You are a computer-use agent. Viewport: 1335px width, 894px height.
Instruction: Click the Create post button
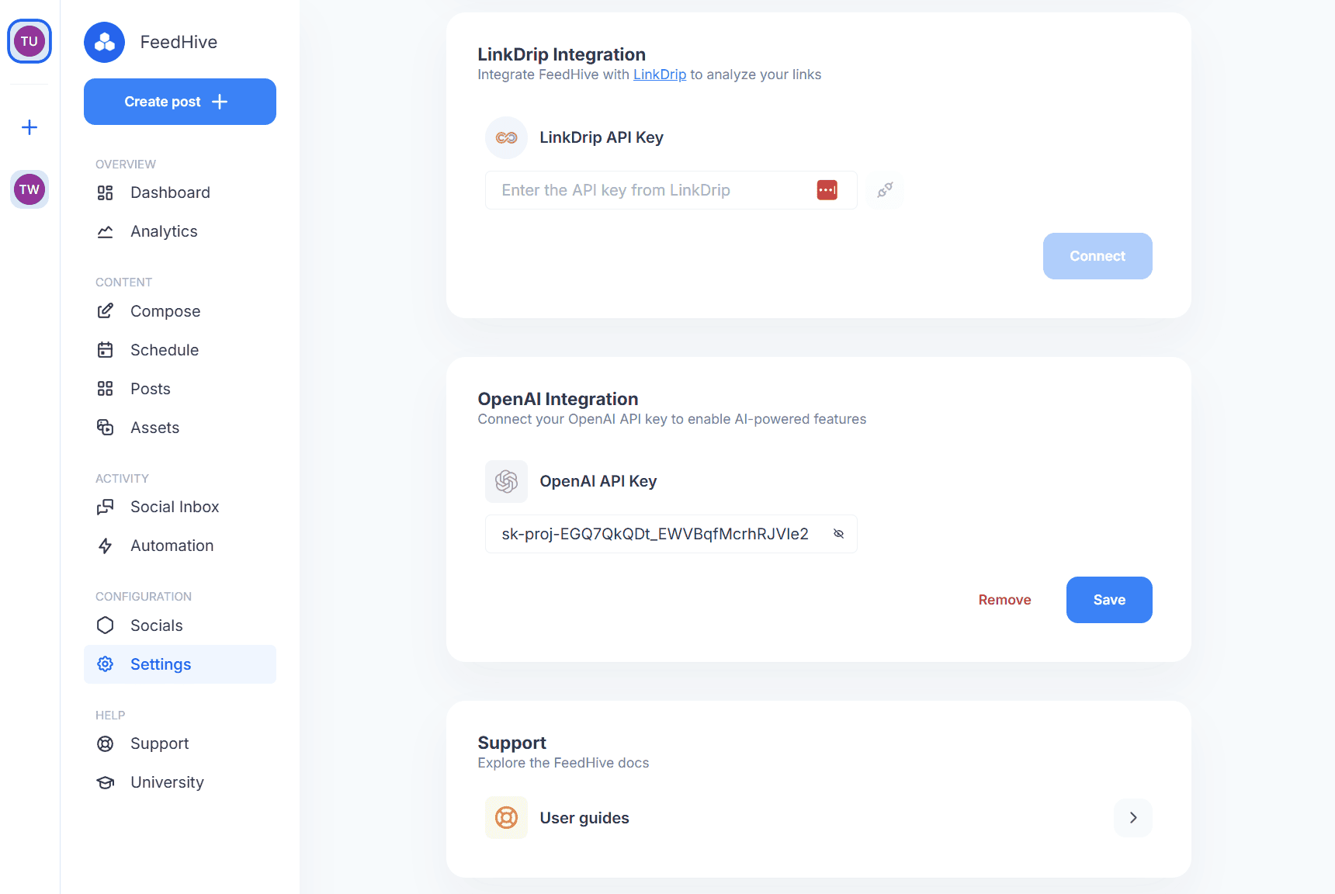tap(180, 102)
